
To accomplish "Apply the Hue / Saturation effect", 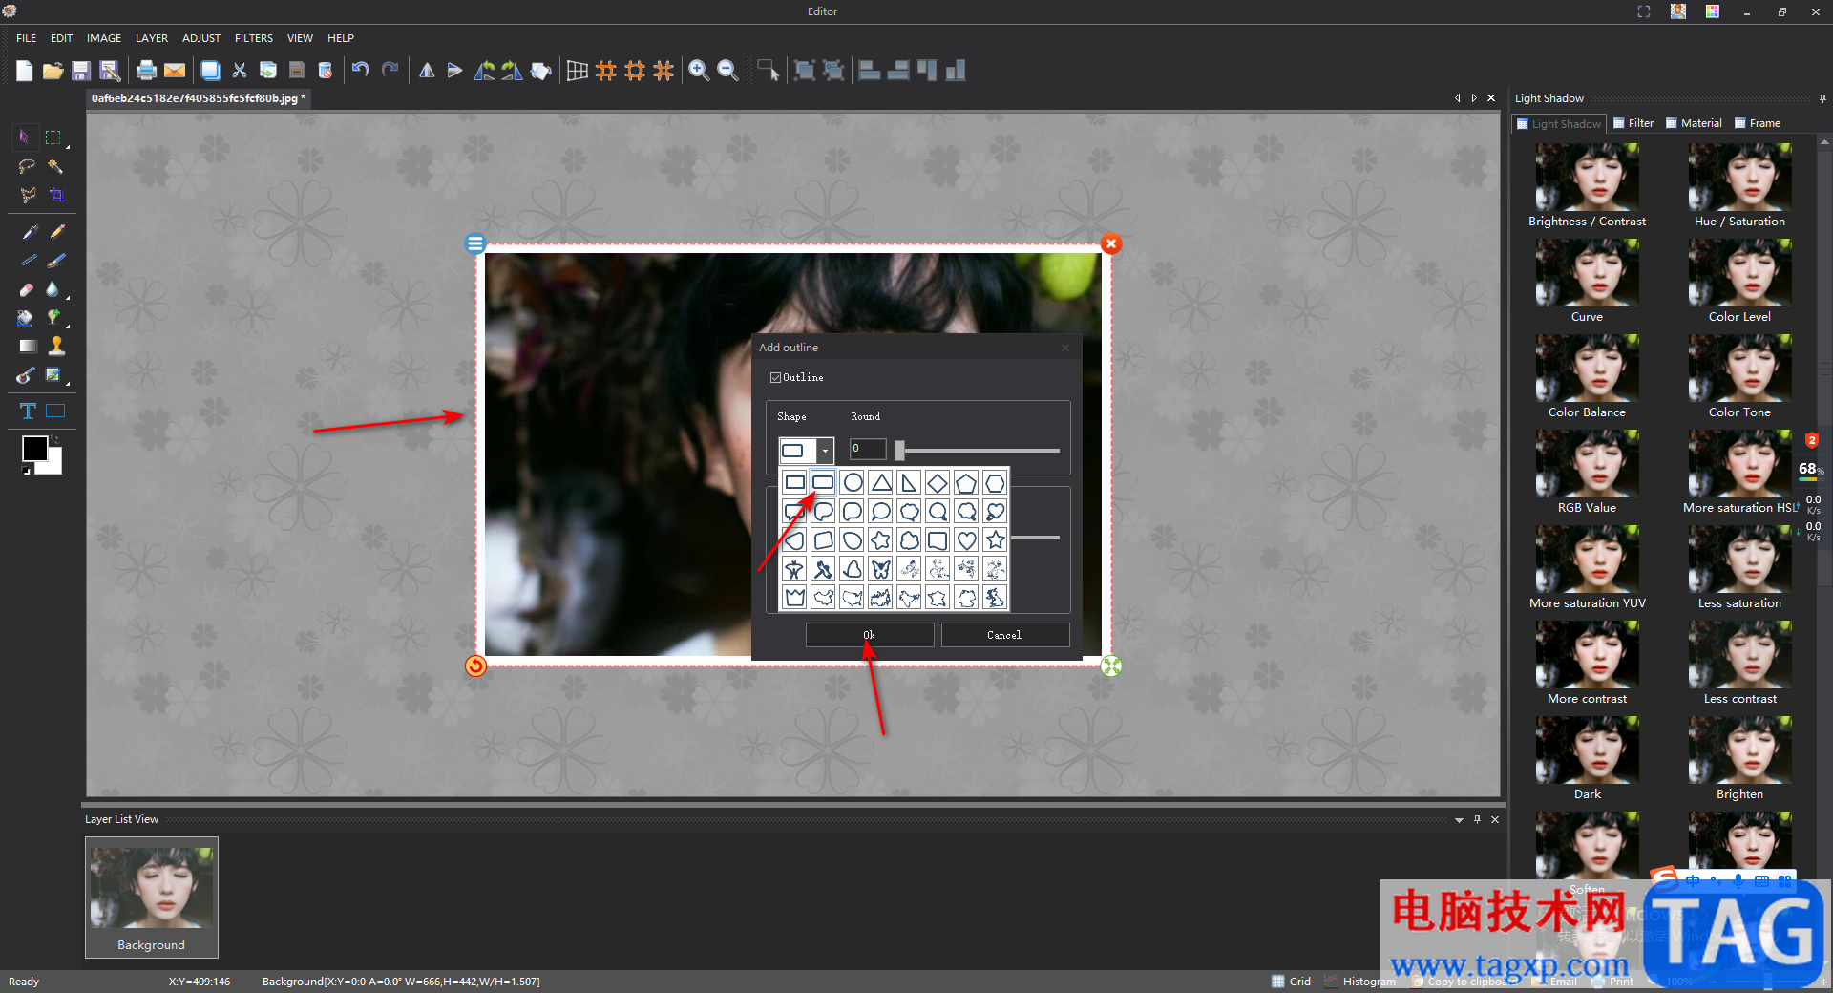I will 1739,186.
